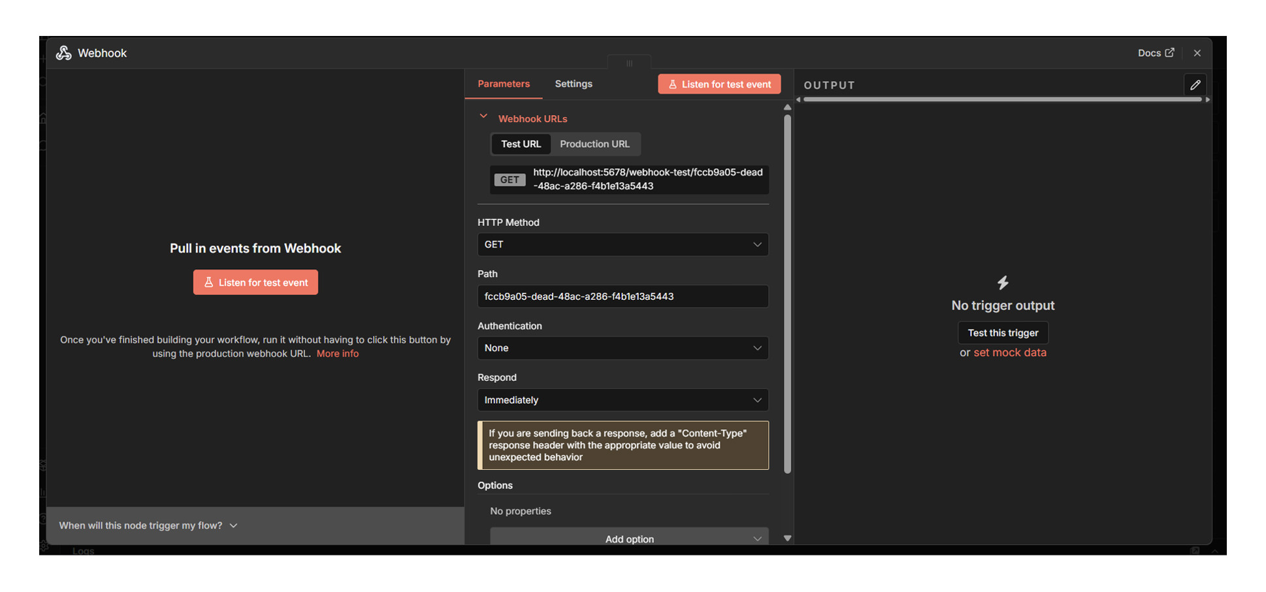The width and height of the screenshot is (1266, 592).
Task: Click the parameters panel vertical scrollbar
Action: (x=787, y=294)
